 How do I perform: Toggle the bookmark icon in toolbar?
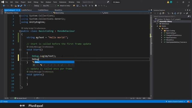96,6
